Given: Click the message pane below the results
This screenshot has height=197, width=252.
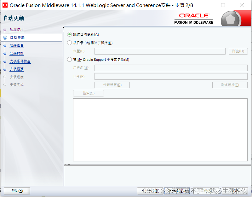Looking at the screenshot, I should tap(158, 176).
